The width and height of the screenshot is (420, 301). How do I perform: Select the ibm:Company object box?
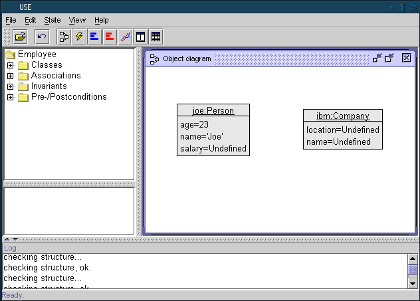pos(342,129)
